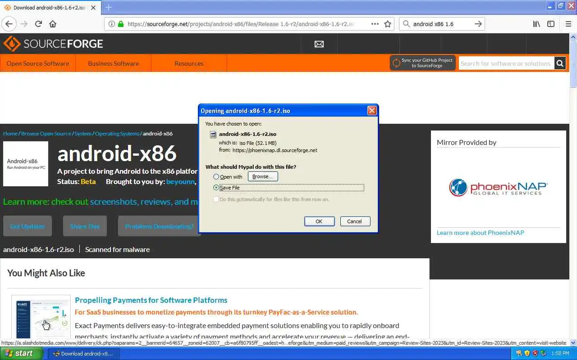577x360 pixels.
Task: Select the Download android-x8 taskbar item
Action: pos(85,354)
